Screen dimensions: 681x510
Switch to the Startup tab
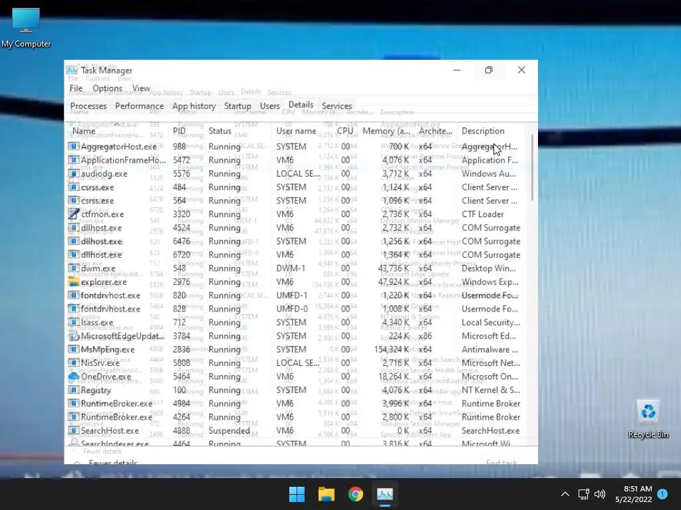237,106
